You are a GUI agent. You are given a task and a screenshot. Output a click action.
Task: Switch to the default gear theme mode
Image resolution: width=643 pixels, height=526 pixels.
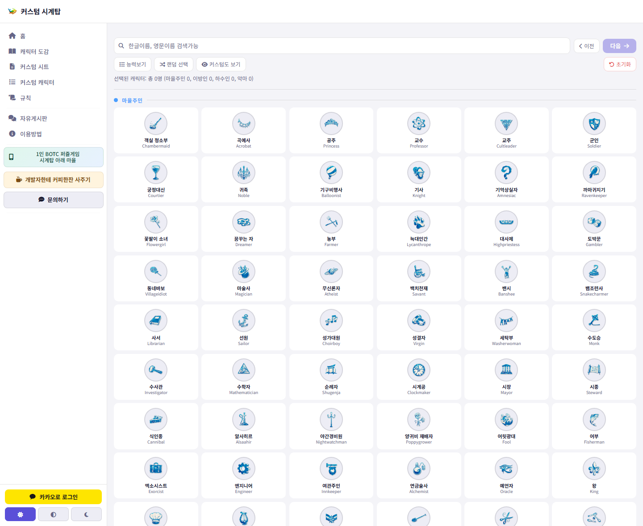(x=20, y=514)
